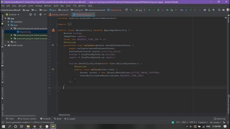Open File Explorer from taskbar
Viewport: 230px width, 129px height.
point(28,126)
